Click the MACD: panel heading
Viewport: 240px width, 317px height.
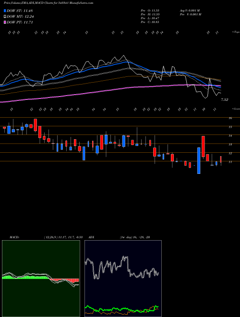coord(14,237)
